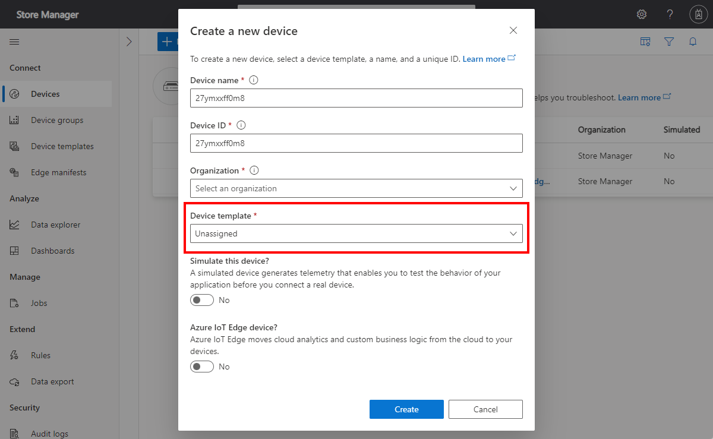This screenshot has width=713, height=439.
Task: Click the Device name info icon
Action: [254, 80]
